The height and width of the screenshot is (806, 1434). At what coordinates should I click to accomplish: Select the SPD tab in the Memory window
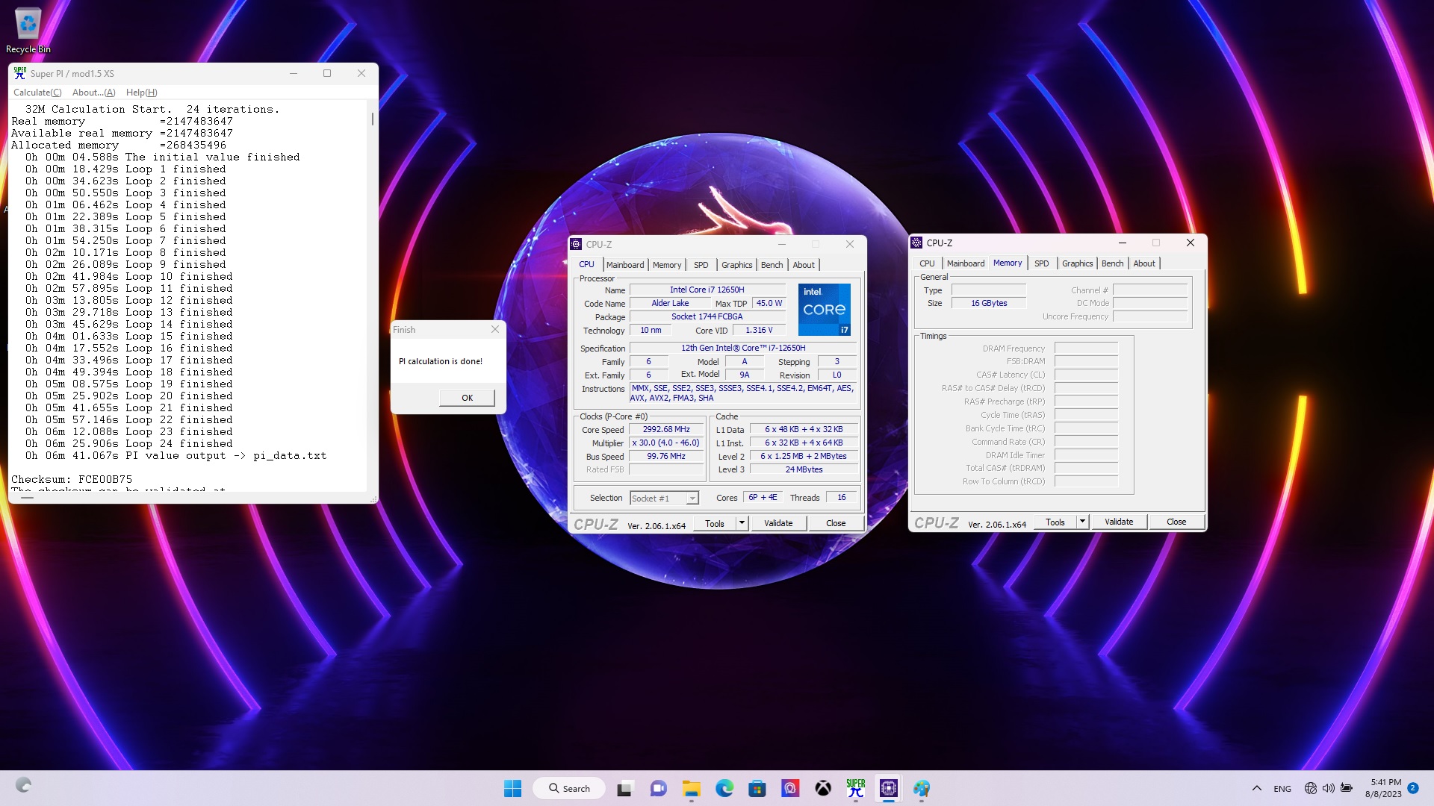click(1041, 263)
